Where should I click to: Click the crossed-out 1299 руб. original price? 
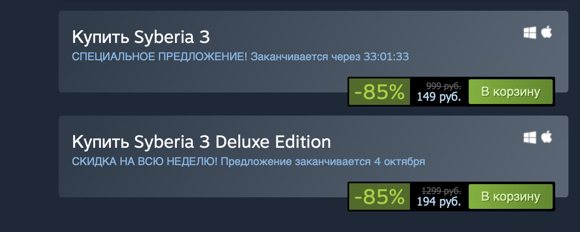(x=441, y=191)
